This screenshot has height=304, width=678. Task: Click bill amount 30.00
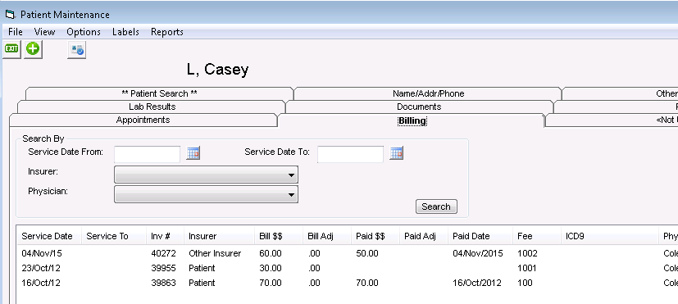271,268
